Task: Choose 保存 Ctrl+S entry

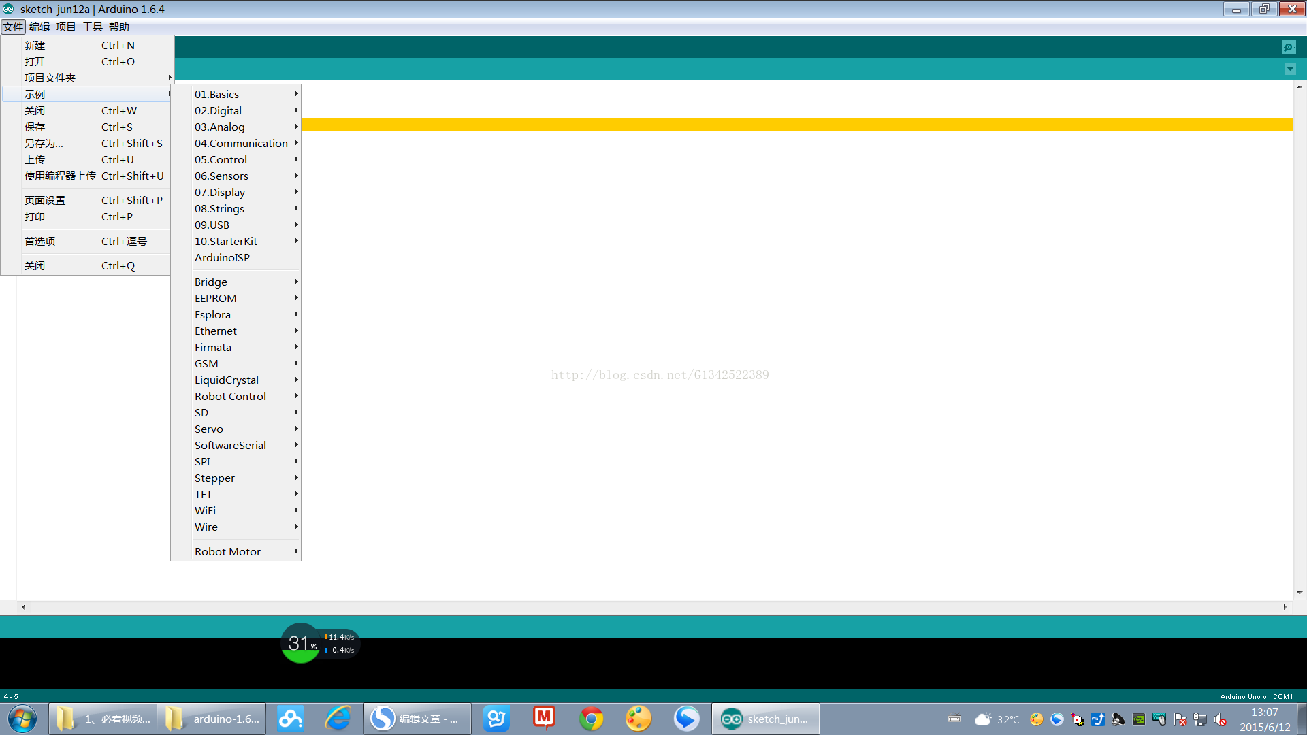Action: click(x=86, y=127)
